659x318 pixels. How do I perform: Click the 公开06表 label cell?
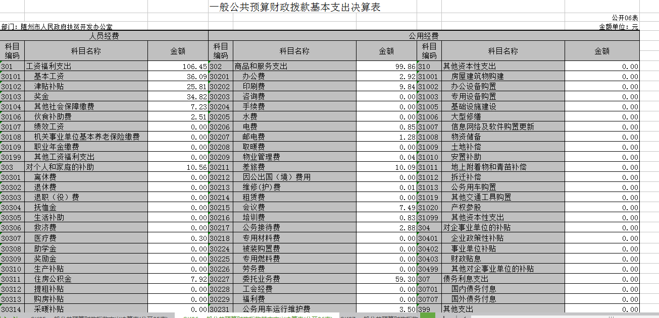625,18
